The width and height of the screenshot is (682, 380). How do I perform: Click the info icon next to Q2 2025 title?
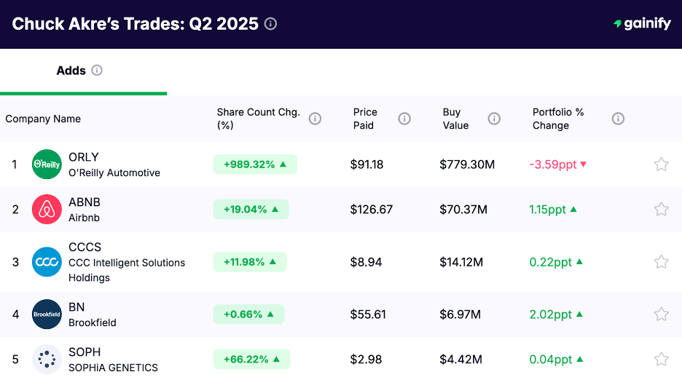point(270,23)
